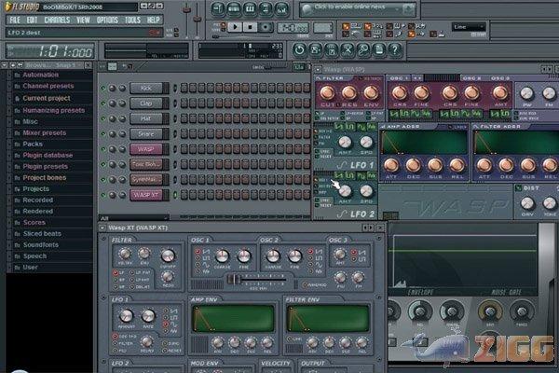Viewport: 559px width, 373px height.
Task: Click the question mark help icon
Action: [395, 50]
